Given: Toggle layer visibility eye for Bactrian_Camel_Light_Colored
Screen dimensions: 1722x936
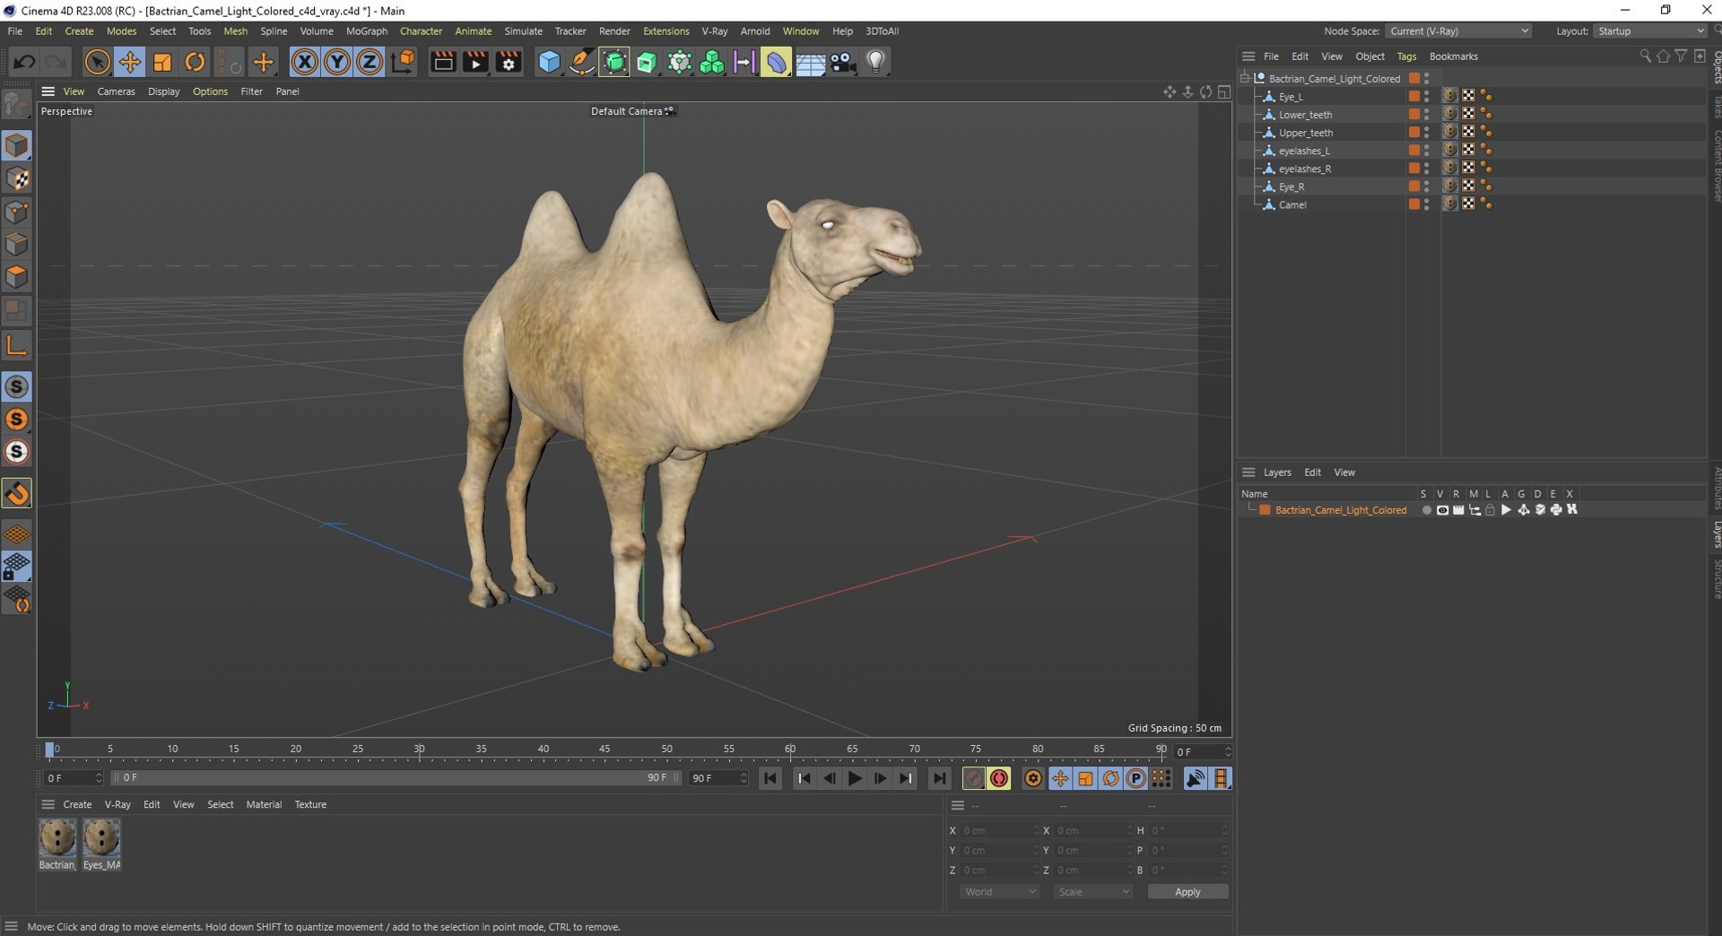Looking at the screenshot, I should coord(1442,510).
